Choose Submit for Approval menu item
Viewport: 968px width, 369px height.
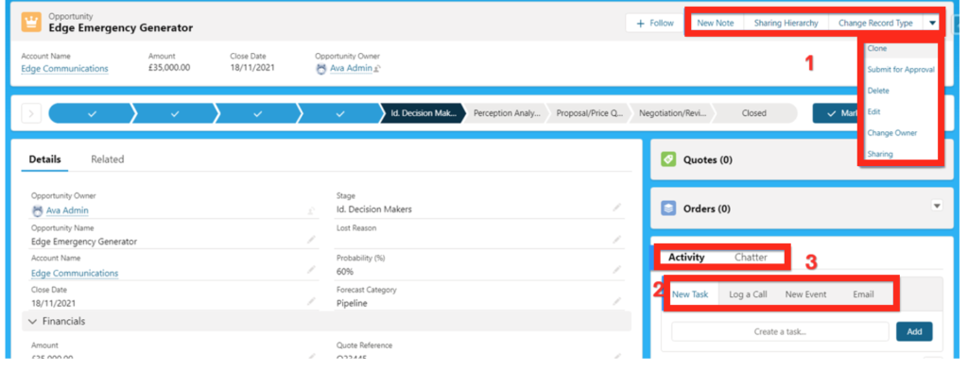(x=901, y=70)
